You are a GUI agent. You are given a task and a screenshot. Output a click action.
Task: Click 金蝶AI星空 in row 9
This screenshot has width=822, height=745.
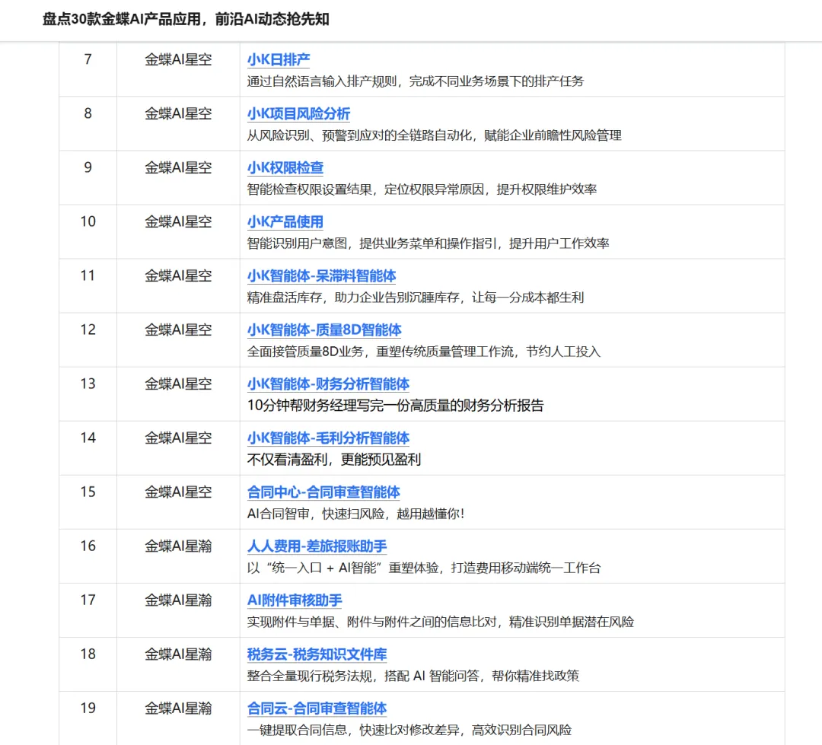(178, 167)
